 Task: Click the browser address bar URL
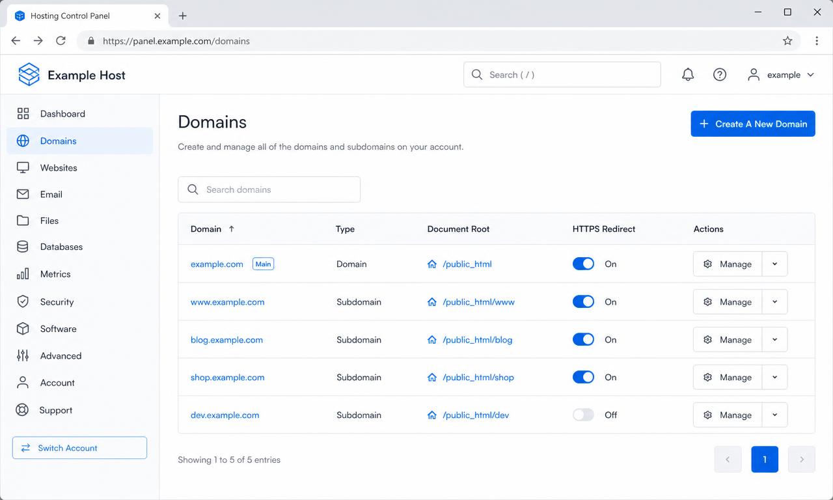(x=176, y=41)
